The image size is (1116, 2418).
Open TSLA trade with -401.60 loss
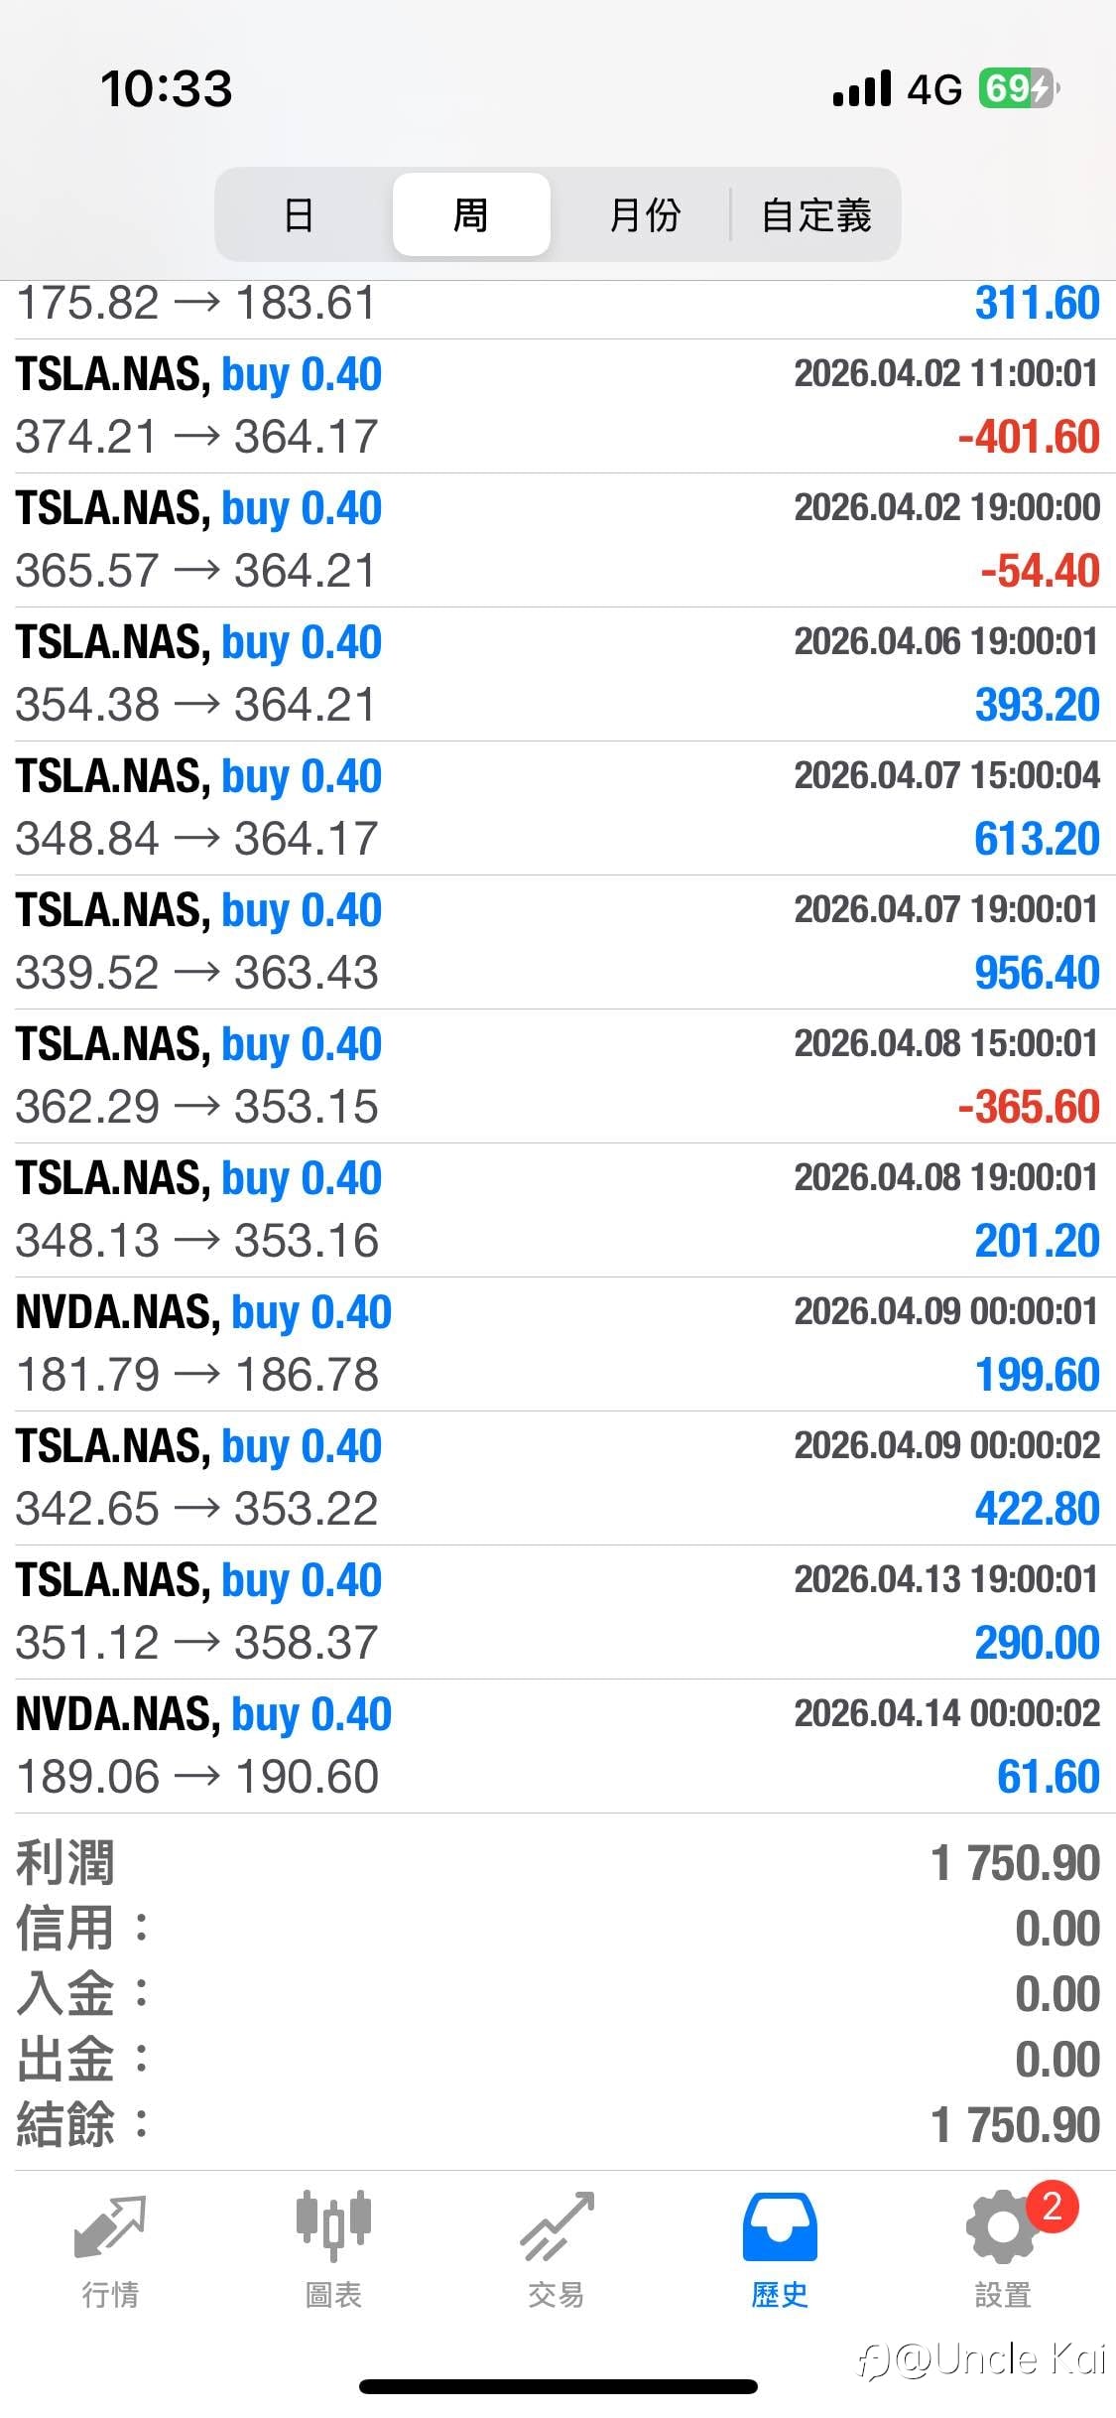point(558,406)
